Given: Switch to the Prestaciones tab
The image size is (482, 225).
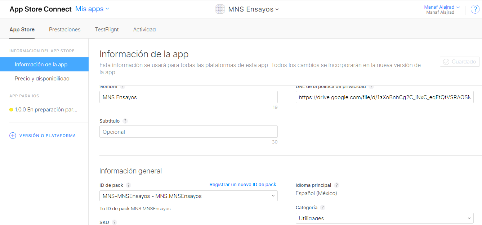Looking at the screenshot, I should click(x=65, y=30).
